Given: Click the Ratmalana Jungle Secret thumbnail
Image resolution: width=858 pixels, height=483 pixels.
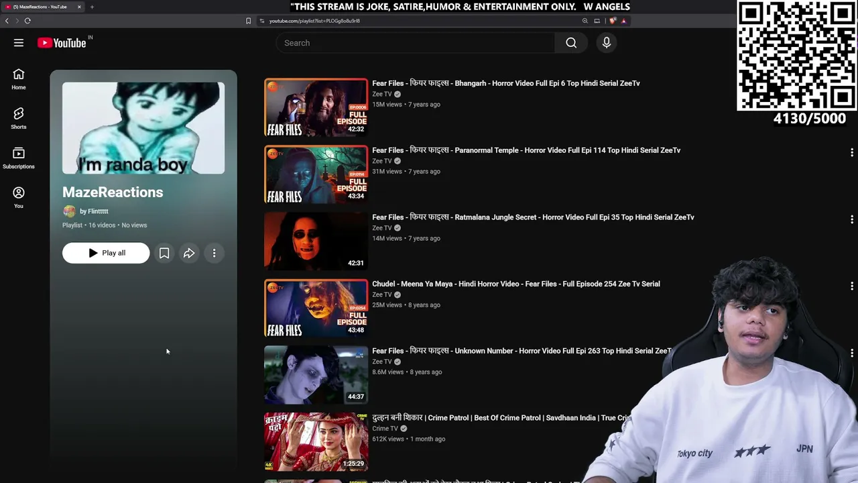Looking at the screenshot, I should point(316,241).
